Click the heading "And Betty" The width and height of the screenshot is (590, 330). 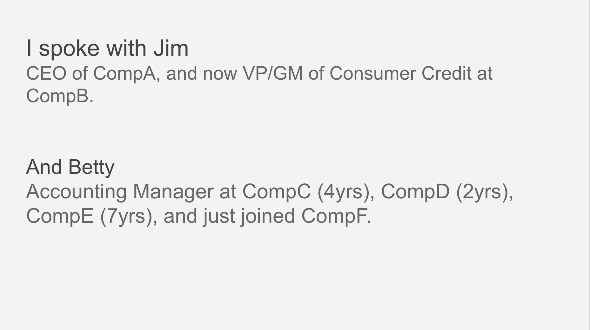tap(70, 167)
